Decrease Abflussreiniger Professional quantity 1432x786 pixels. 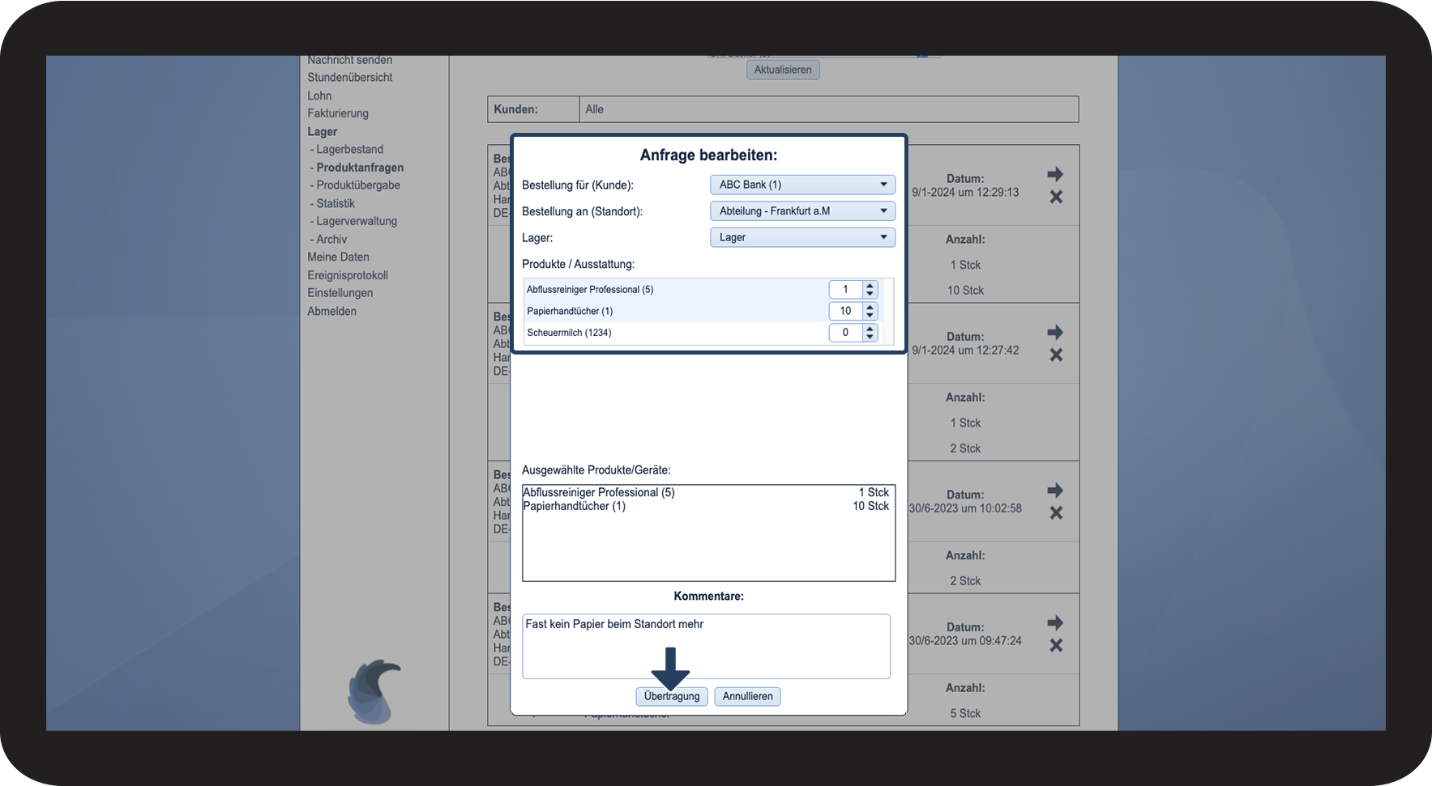click(x=870, y=293)
